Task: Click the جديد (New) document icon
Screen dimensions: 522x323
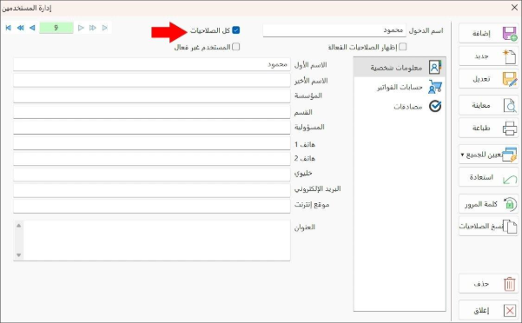Action: 509,56
